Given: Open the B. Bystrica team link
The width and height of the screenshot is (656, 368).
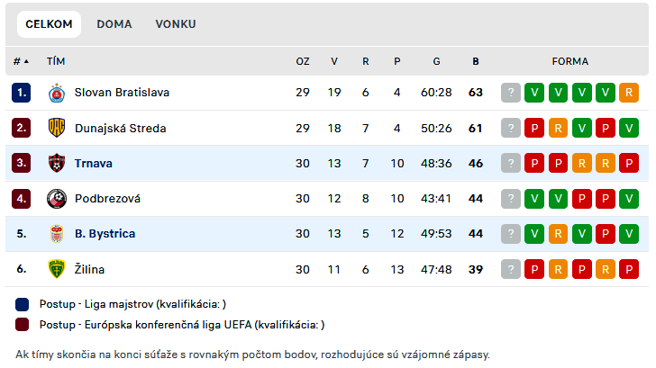Looking at the screenshot, I should [105, 234].
